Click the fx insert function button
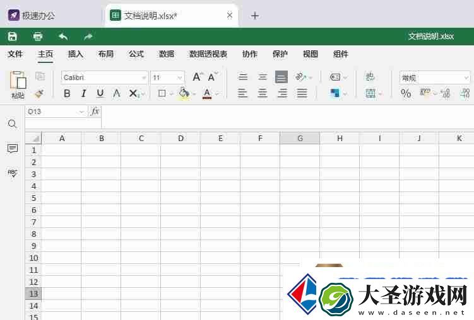Image resolution: width=474 pixels, height=320 pixels. (95, 111)
